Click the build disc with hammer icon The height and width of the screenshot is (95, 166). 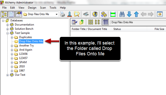(95, 14)
